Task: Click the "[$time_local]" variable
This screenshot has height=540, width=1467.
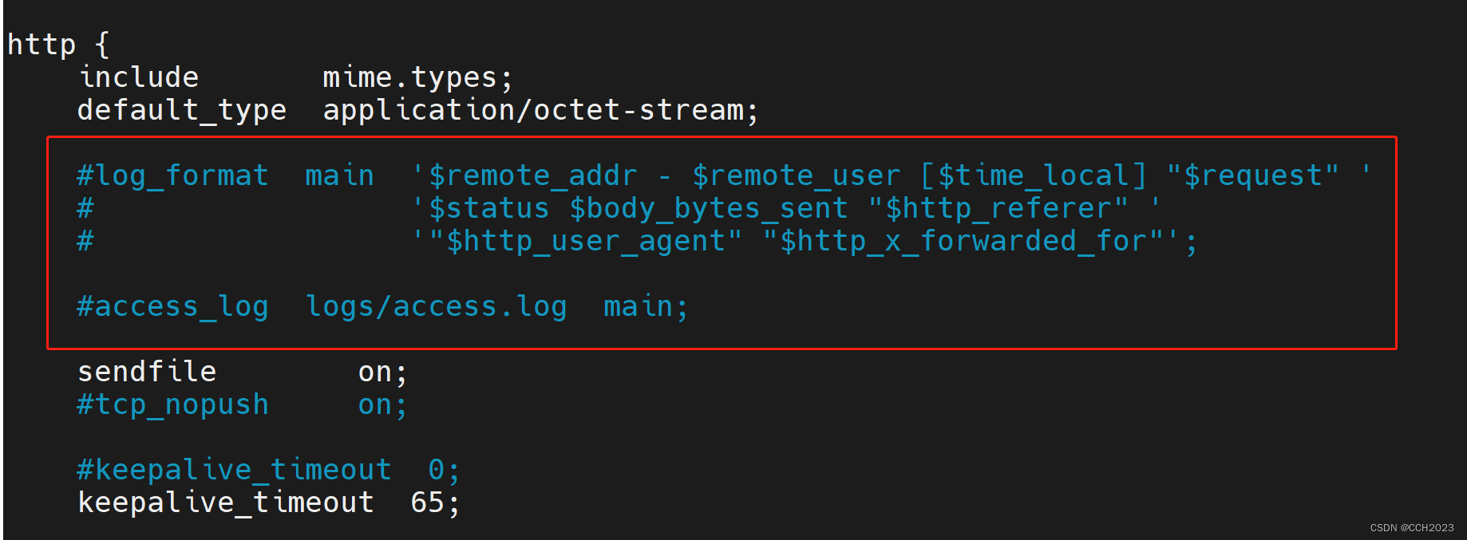Action: tap(1034, 175)
